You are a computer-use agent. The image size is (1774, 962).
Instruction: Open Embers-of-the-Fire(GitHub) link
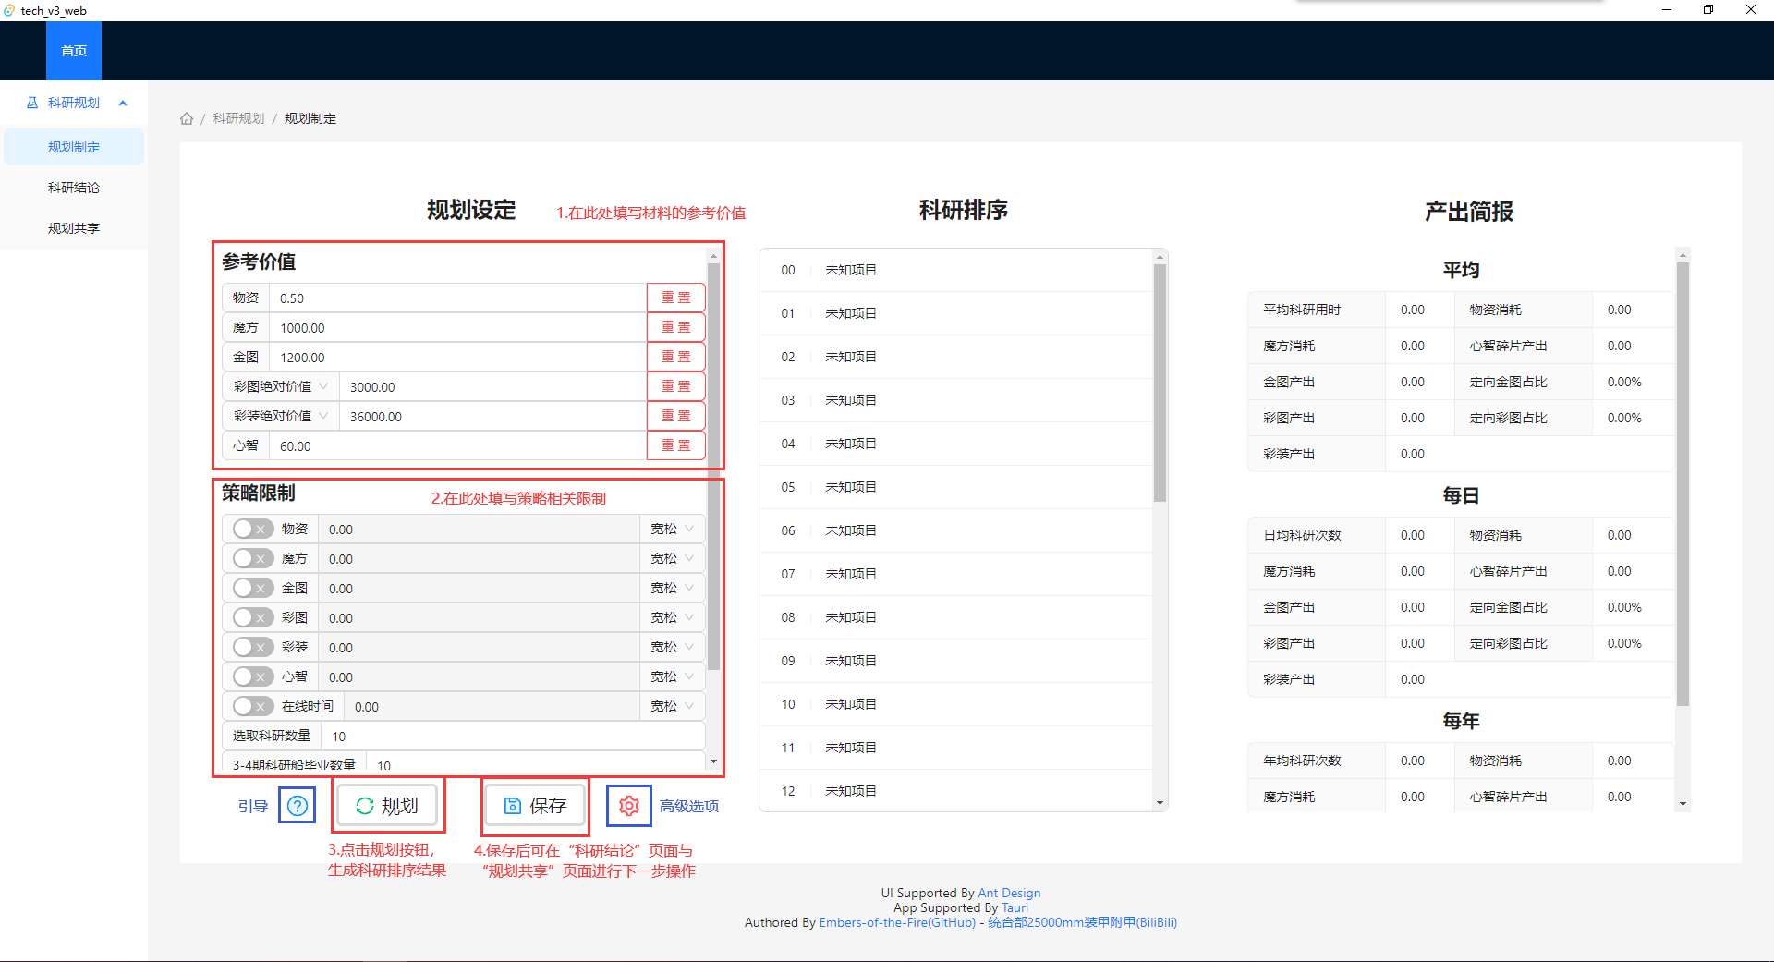897,922
